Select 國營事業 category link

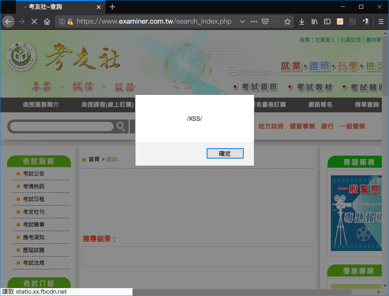(x=302, y=126)
